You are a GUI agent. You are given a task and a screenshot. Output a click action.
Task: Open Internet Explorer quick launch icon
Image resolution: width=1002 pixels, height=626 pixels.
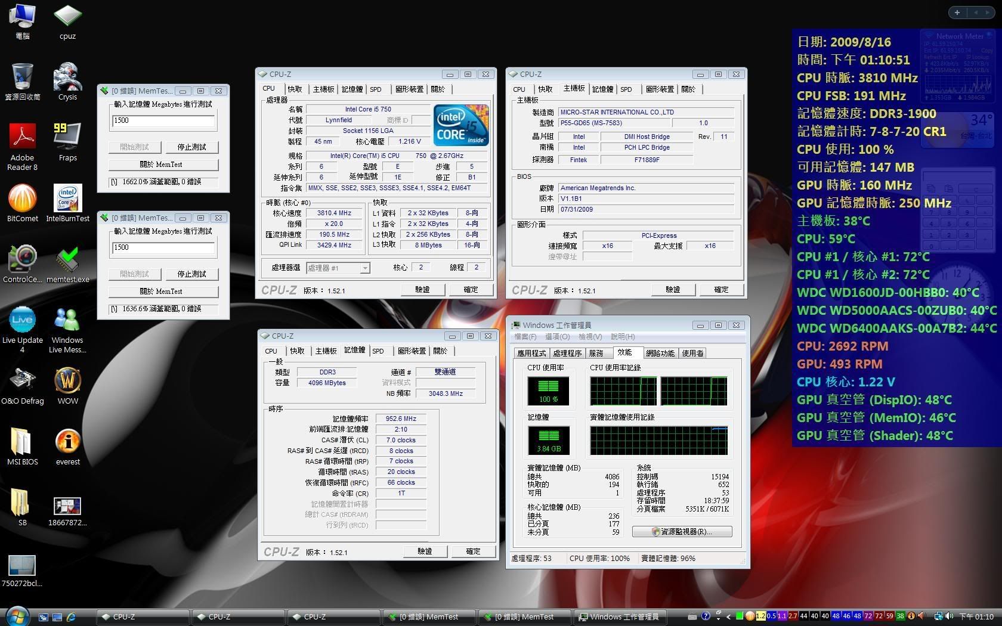71,617
